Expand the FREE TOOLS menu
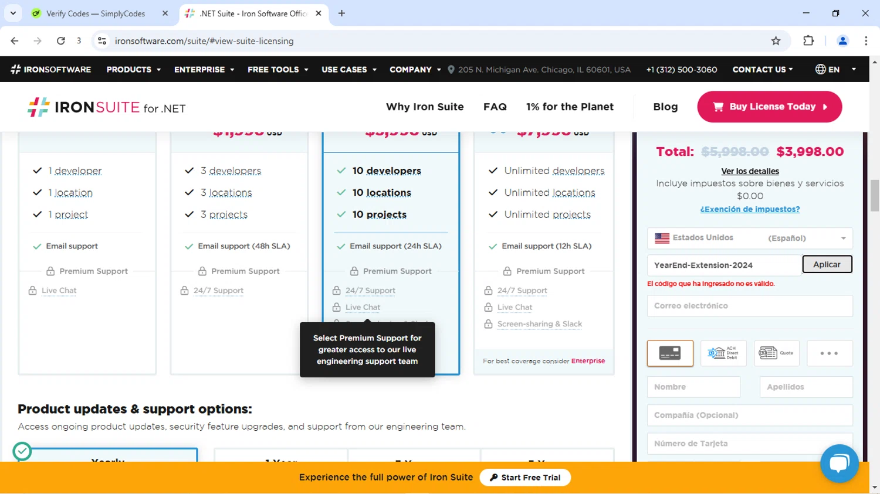 coord(277,69)
